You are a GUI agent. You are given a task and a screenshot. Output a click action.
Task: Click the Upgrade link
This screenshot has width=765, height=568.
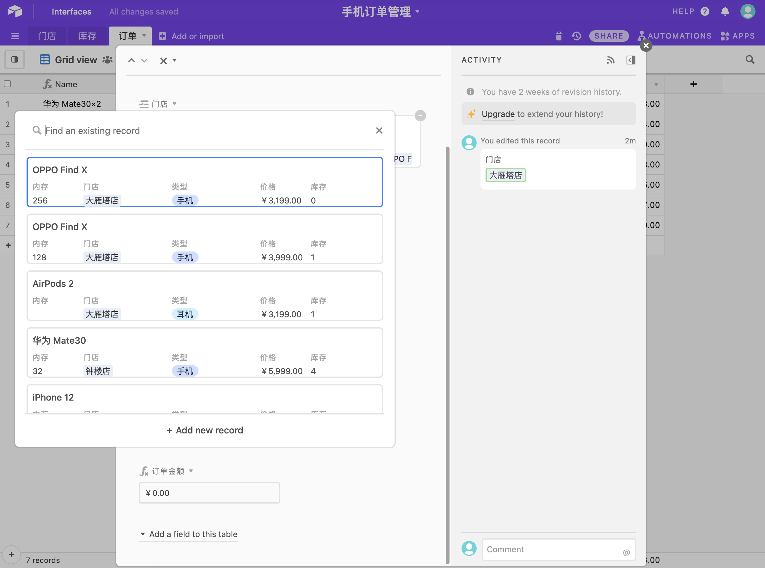point(498,114)
